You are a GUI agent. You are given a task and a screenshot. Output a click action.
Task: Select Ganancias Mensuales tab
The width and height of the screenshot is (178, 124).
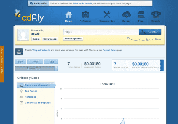[x=36, y=85]
